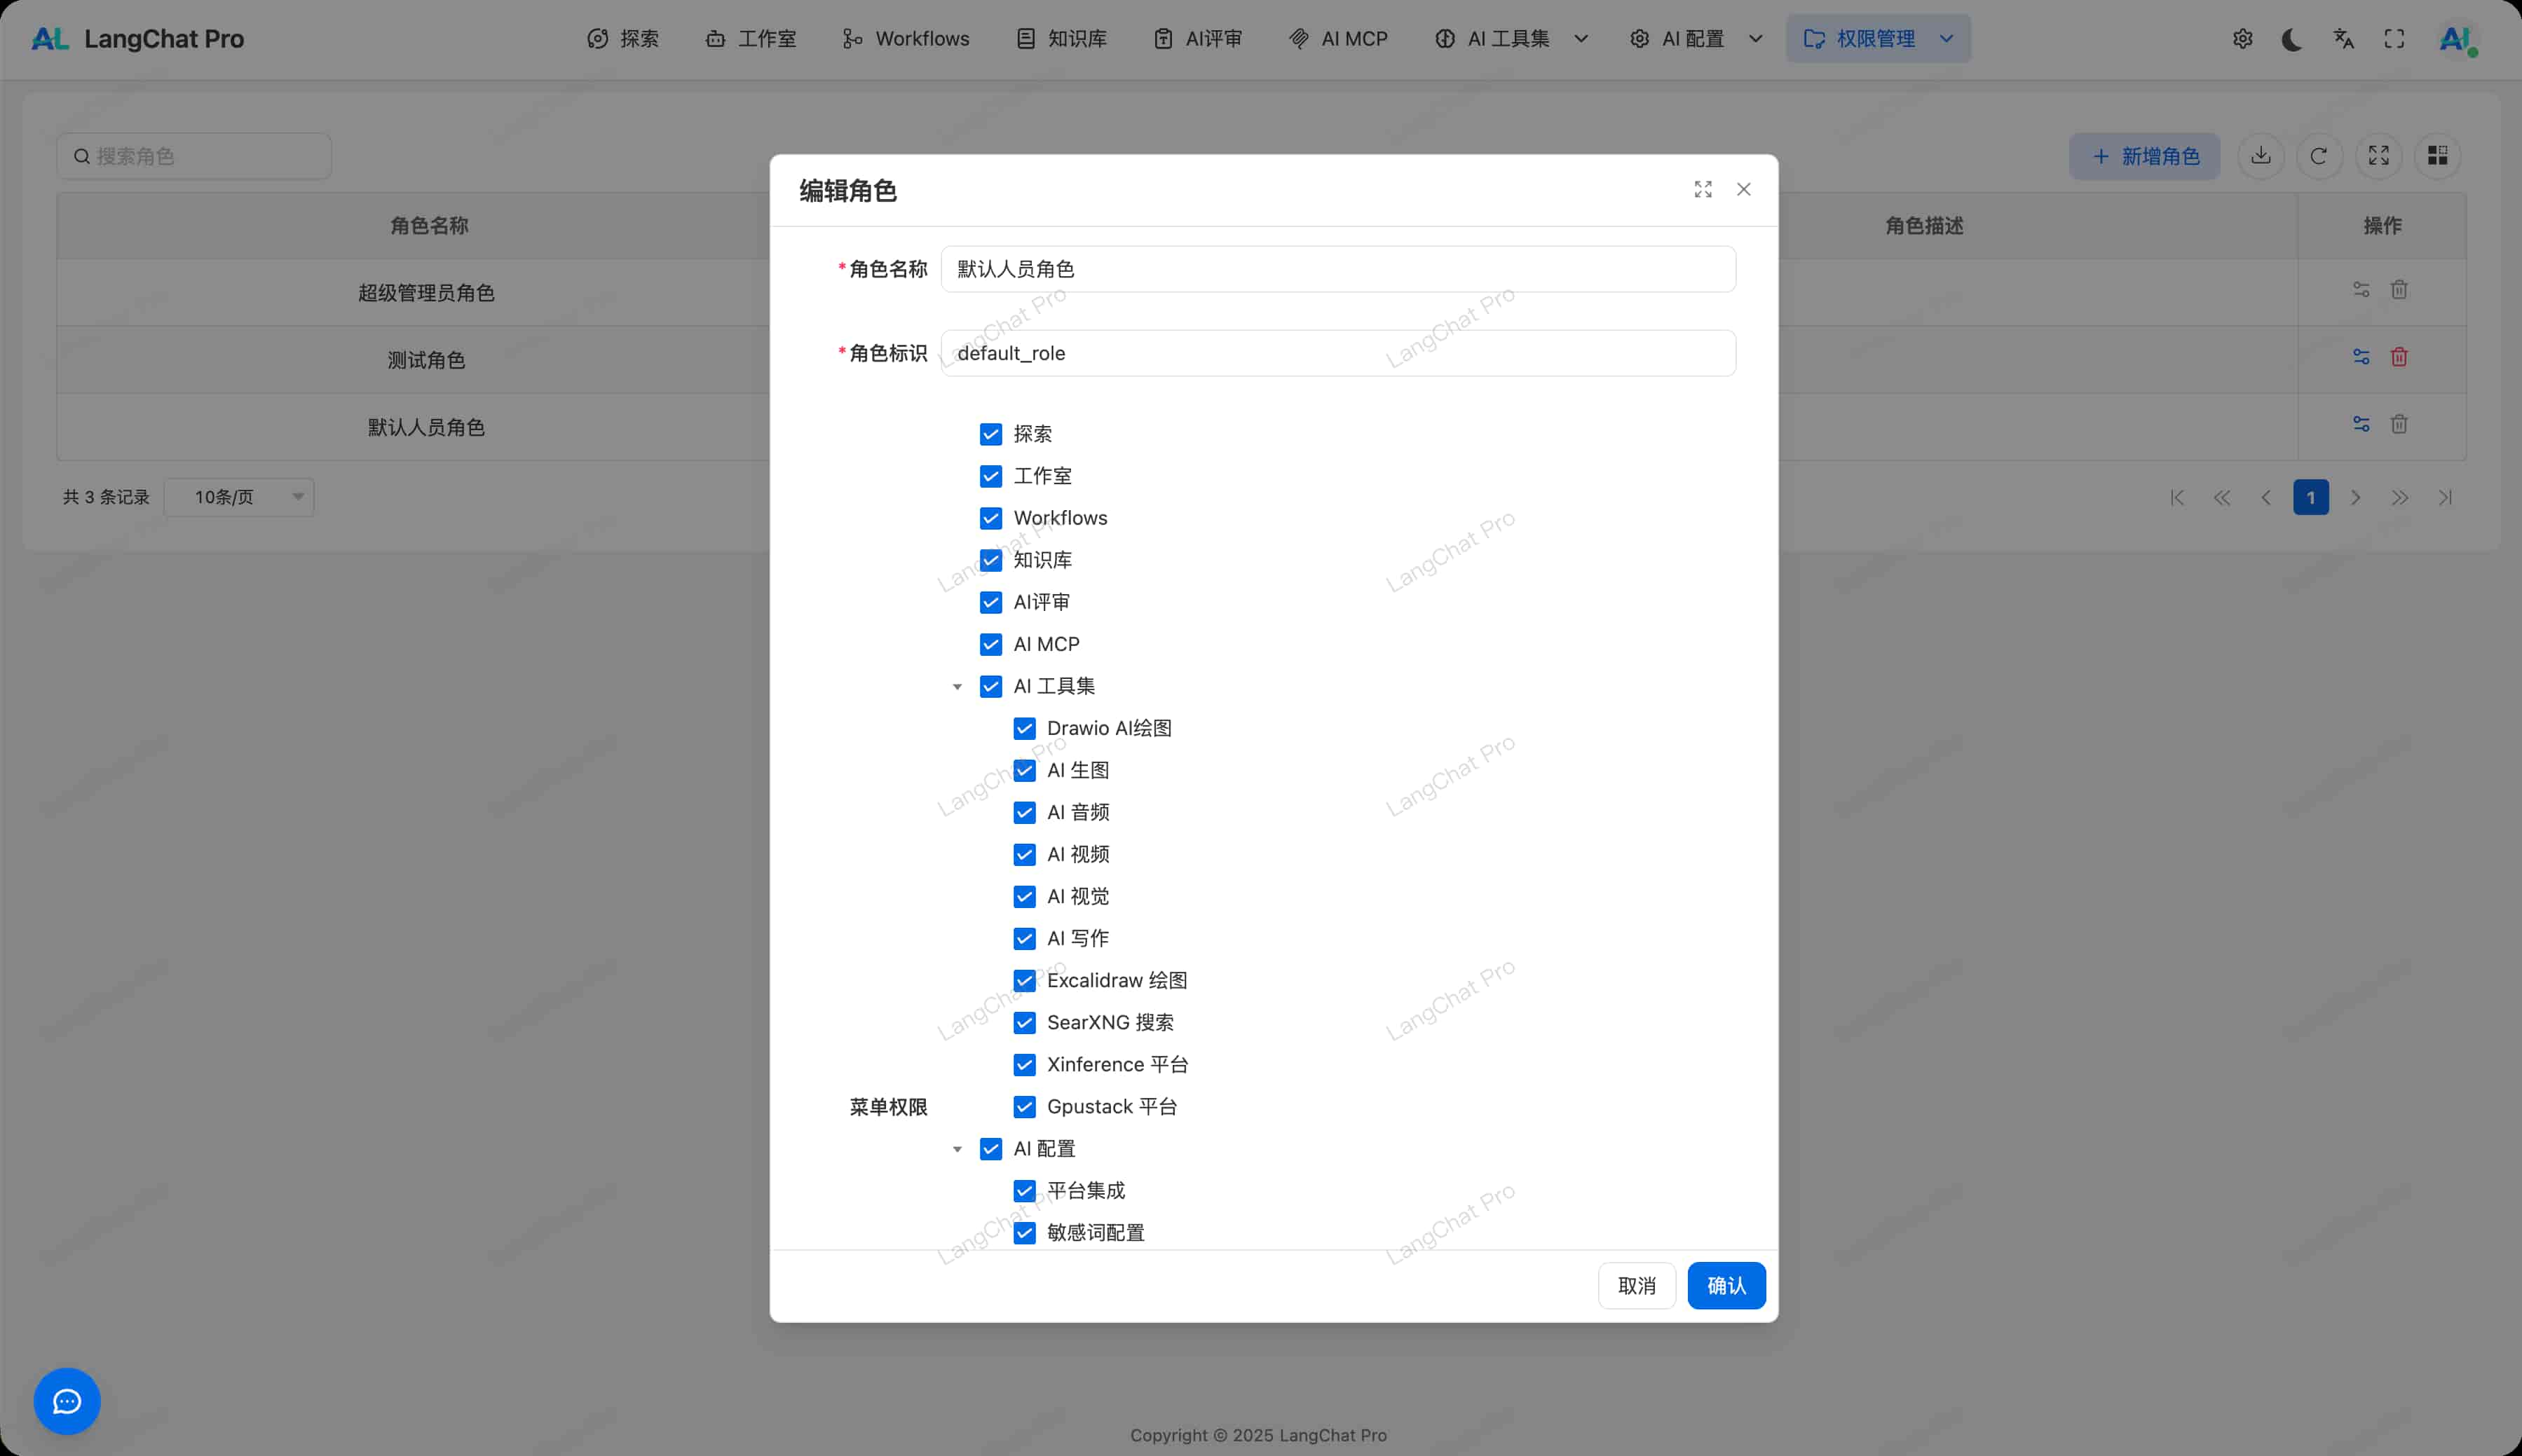Delete the 测试角色 role with red trash icon

coord(2398,357)
